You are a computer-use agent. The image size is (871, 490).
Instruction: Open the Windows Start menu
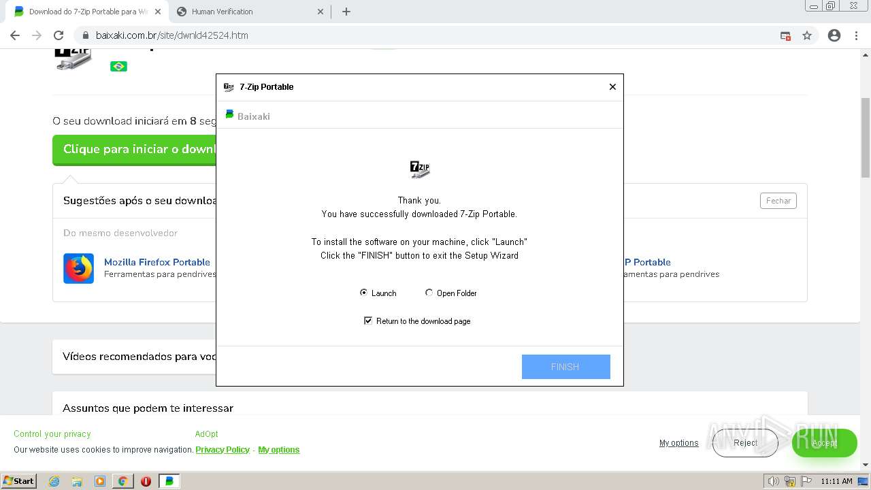(x=19, y=481)
